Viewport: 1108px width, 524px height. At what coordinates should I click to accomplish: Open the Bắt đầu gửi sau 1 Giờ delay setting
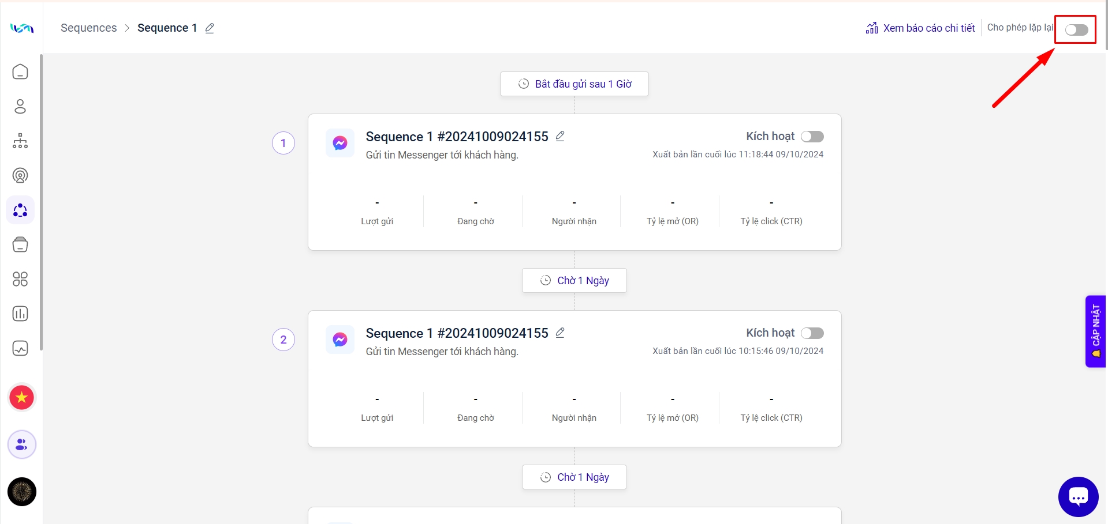pos(574,84)
